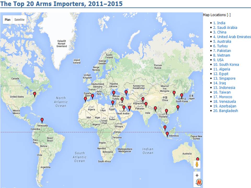This screenshot has height=188, width=251.
Task: Select the '10. South Korea' list entry
Action: (226, 64)
